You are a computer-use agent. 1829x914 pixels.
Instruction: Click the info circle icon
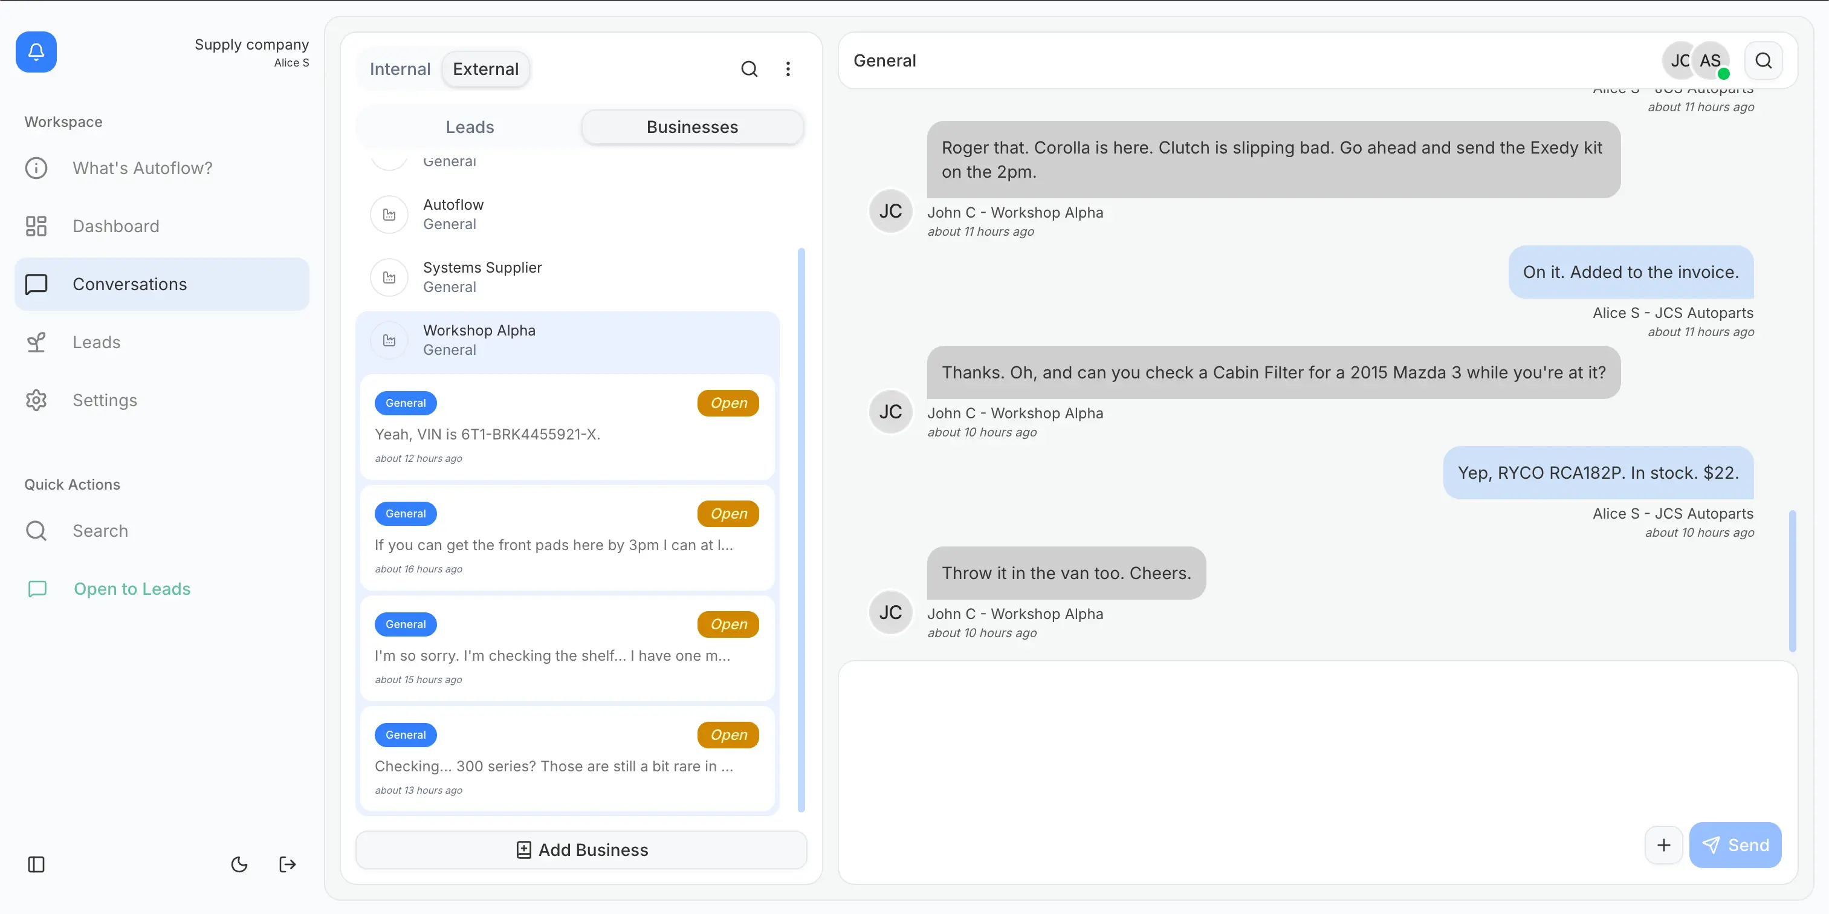(36, 168)
